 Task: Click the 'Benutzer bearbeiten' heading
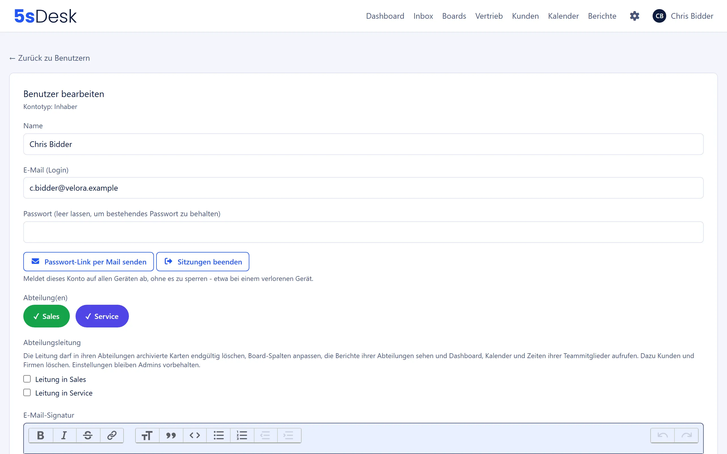coord(64,94)
